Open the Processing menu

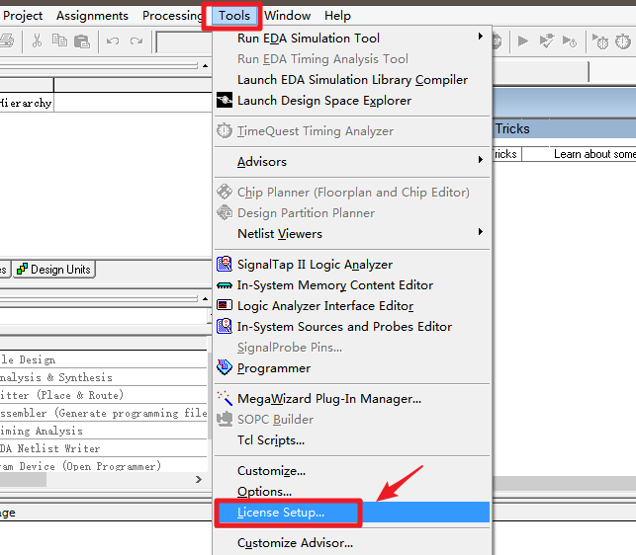click(172, 16)
